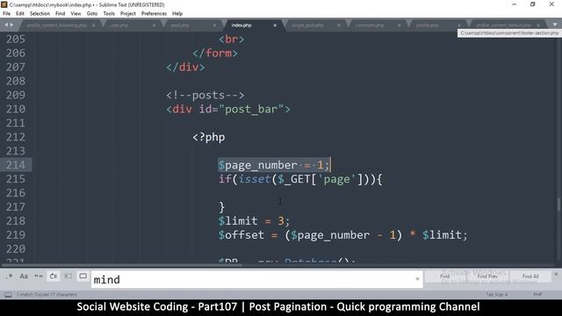
Task: Click the Find button
Action: pyautogui.click(x=445, y=276)
